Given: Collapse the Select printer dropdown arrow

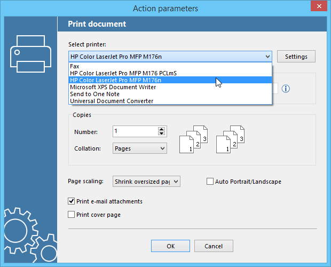Looking at the screenshot, I should (x=267, y=57).
